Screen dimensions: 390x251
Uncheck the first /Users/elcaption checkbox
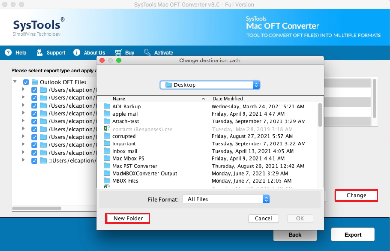[34, 90]
